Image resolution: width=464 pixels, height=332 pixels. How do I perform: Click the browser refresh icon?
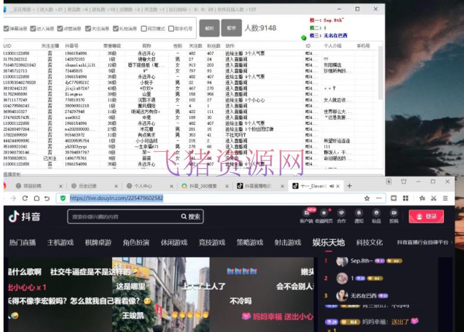pos(25,198)
